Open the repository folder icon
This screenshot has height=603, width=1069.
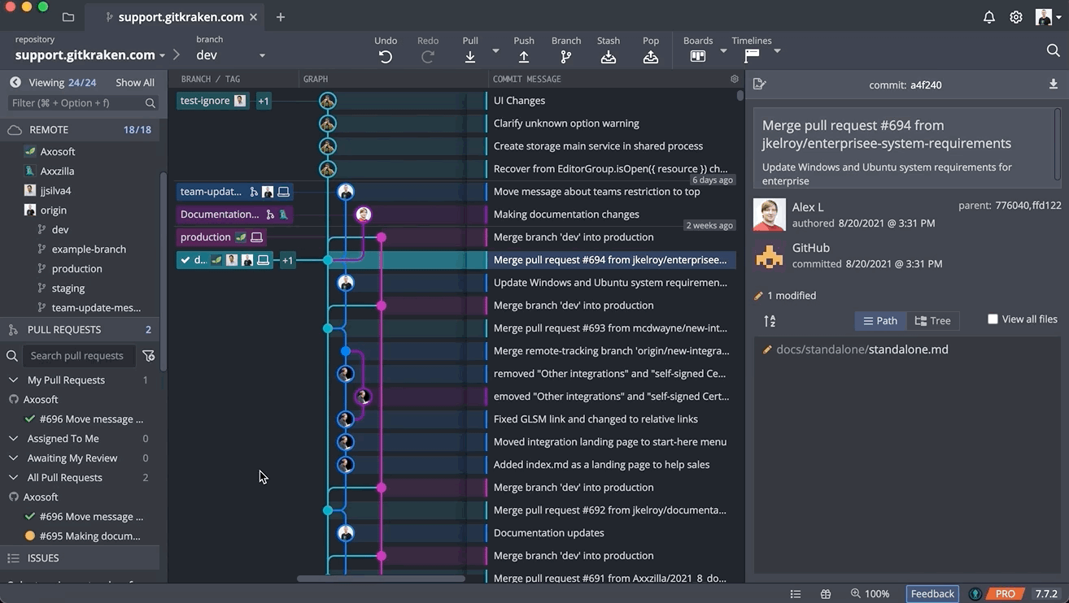pyautogui.click(x=68, y=17)
